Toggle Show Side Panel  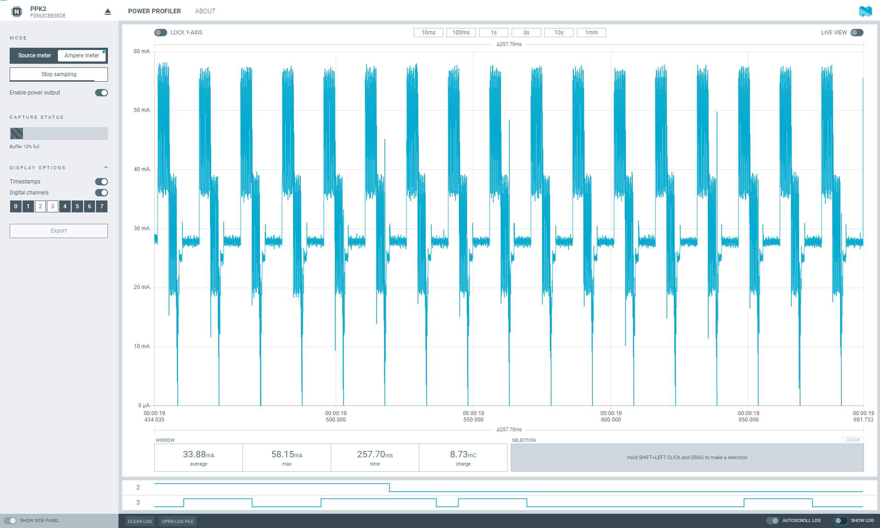[x=10, y=520]
